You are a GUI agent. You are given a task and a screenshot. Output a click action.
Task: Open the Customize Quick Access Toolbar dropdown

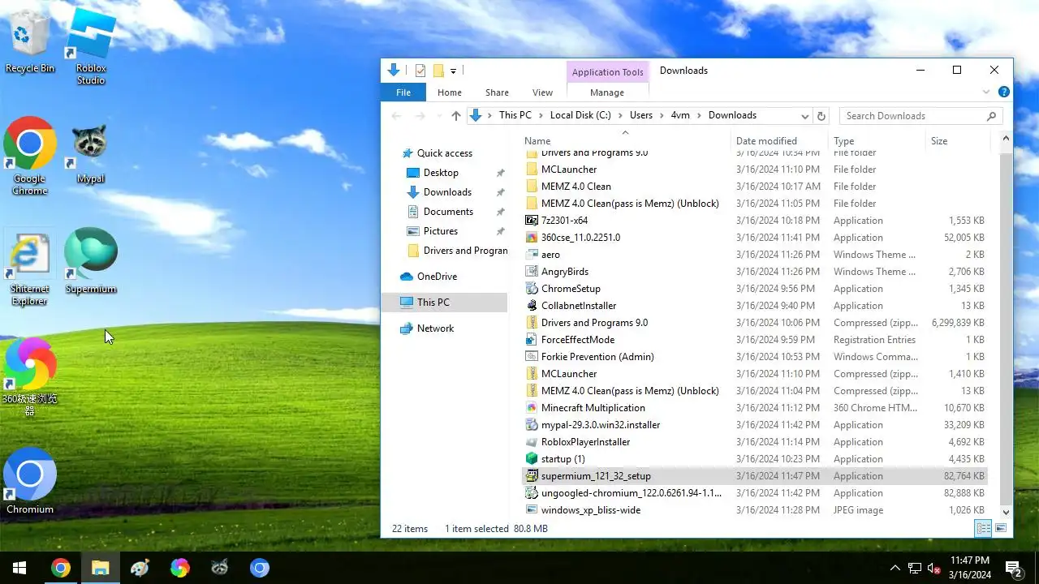coord(453,71)
